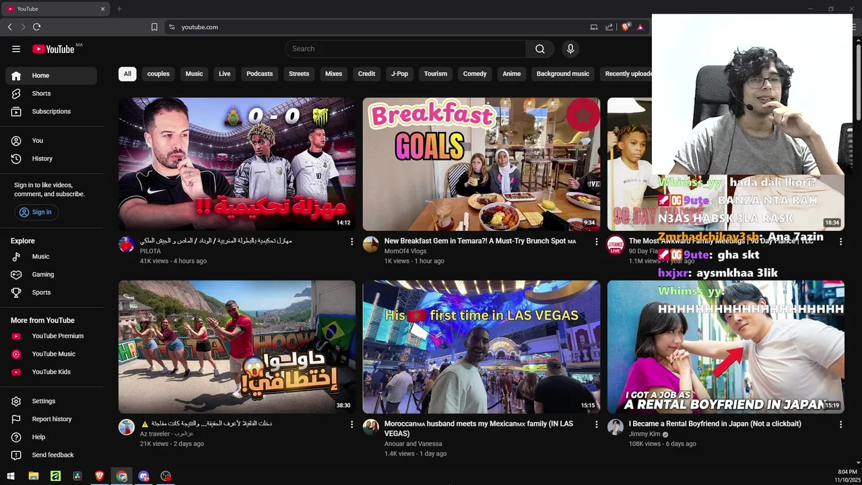Viewport: 862px width, 485px height.
Task: Go to Home in the sidebar
Action: pos(51,75)
